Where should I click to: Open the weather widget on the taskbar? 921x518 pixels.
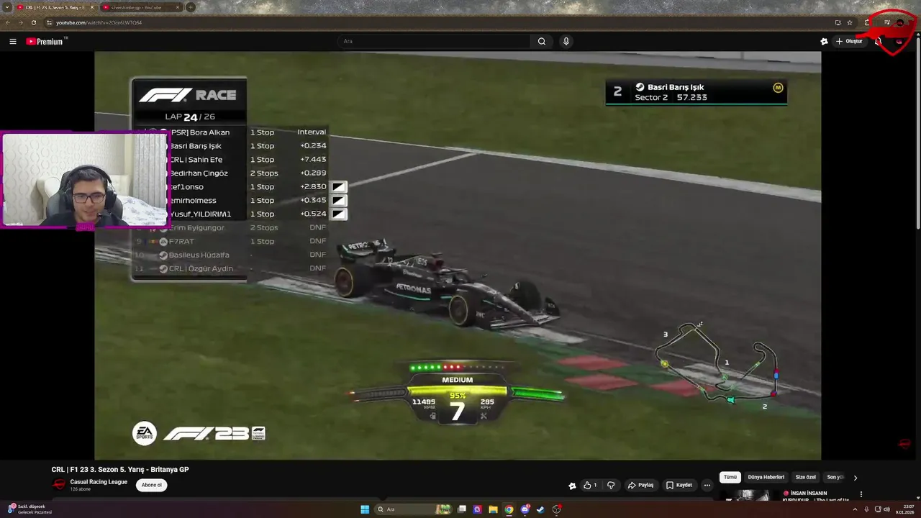[x=30, y=509]
